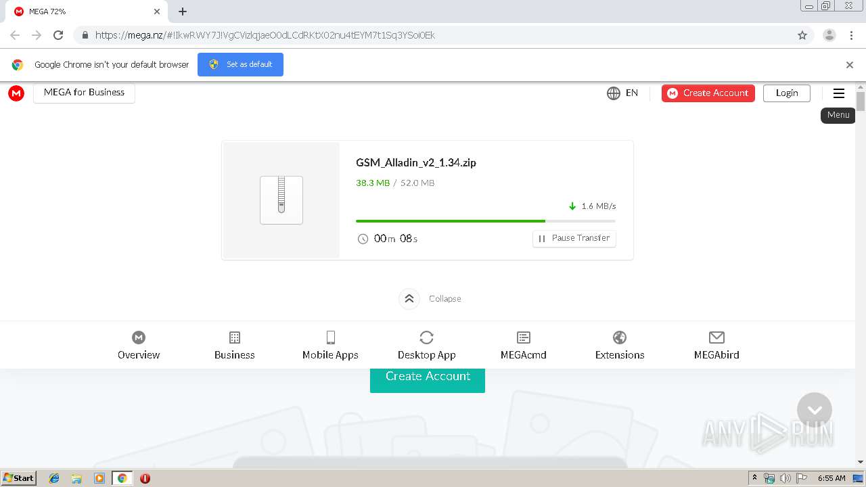Click Set as default browser button

pyautogui.click(x=240, y=64)
